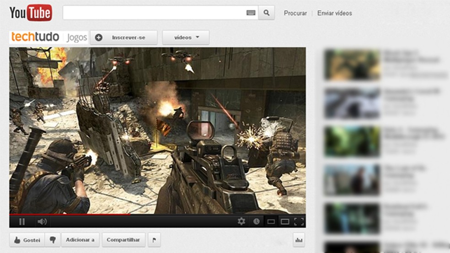Open player settings with the gear icon
Viewport: 450px width, 253px height.
[241, 221]
